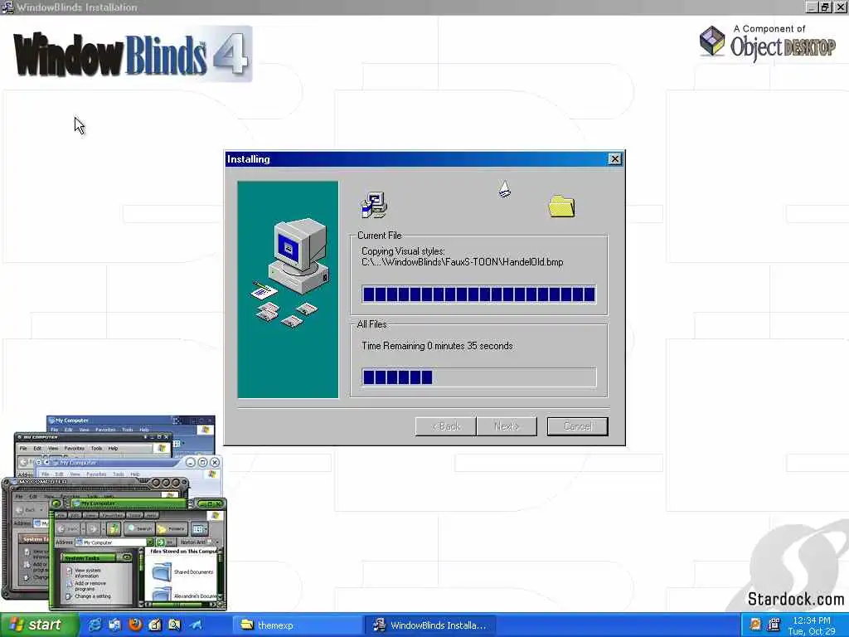Click the grayed-out Back button
The width and height of the screenshot is (849, 637).
445,426
